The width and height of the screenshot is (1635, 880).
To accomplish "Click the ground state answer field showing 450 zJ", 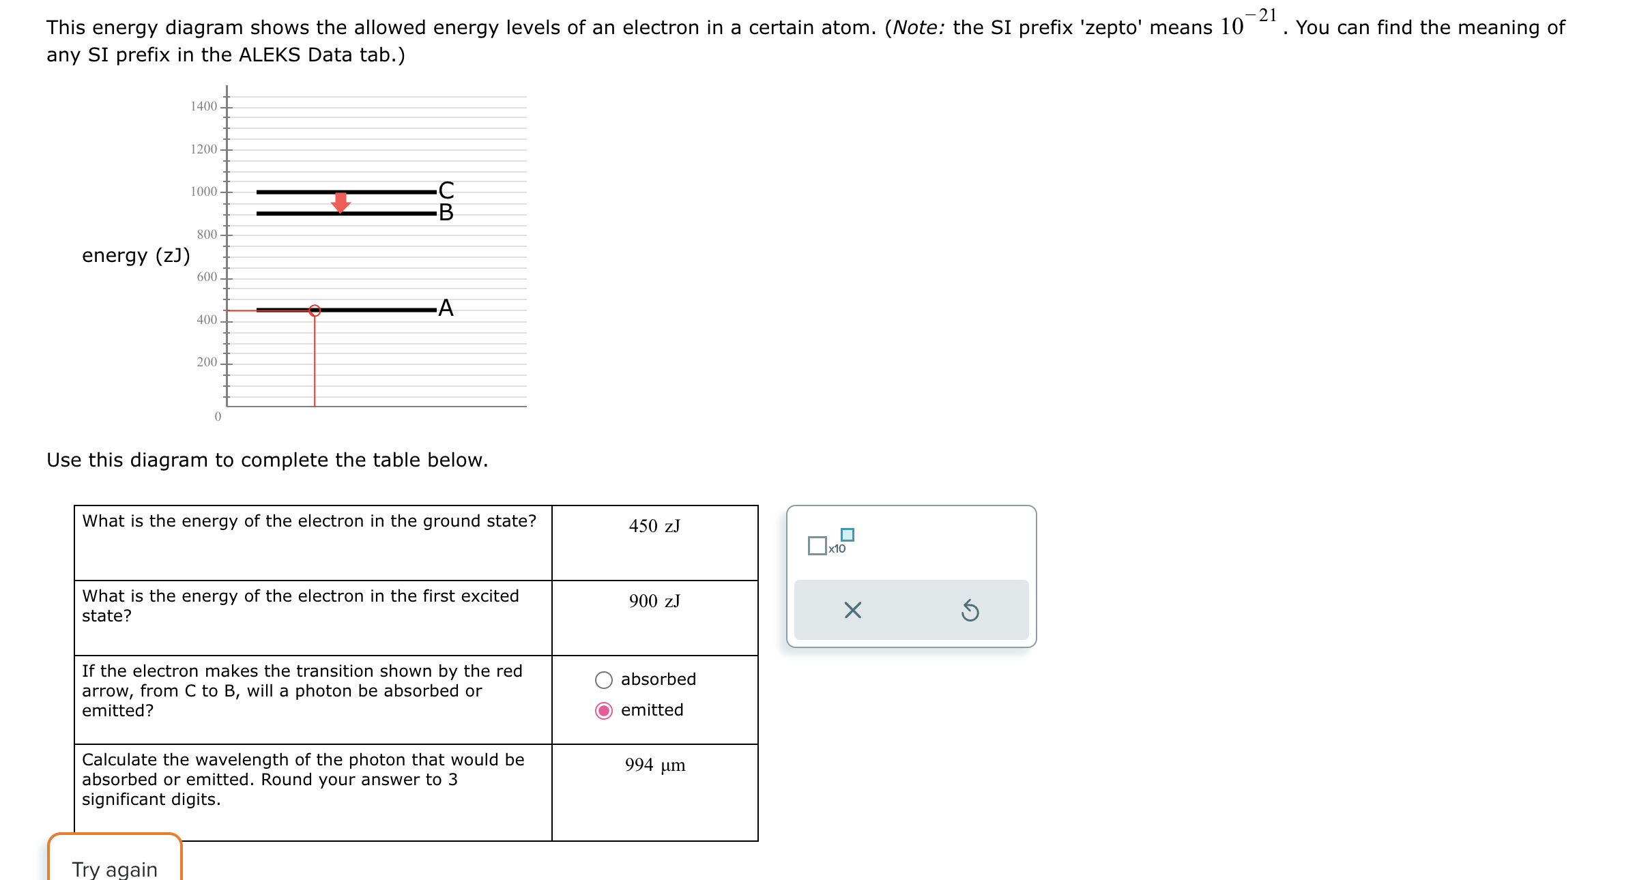I will click(x=654, y=525).
